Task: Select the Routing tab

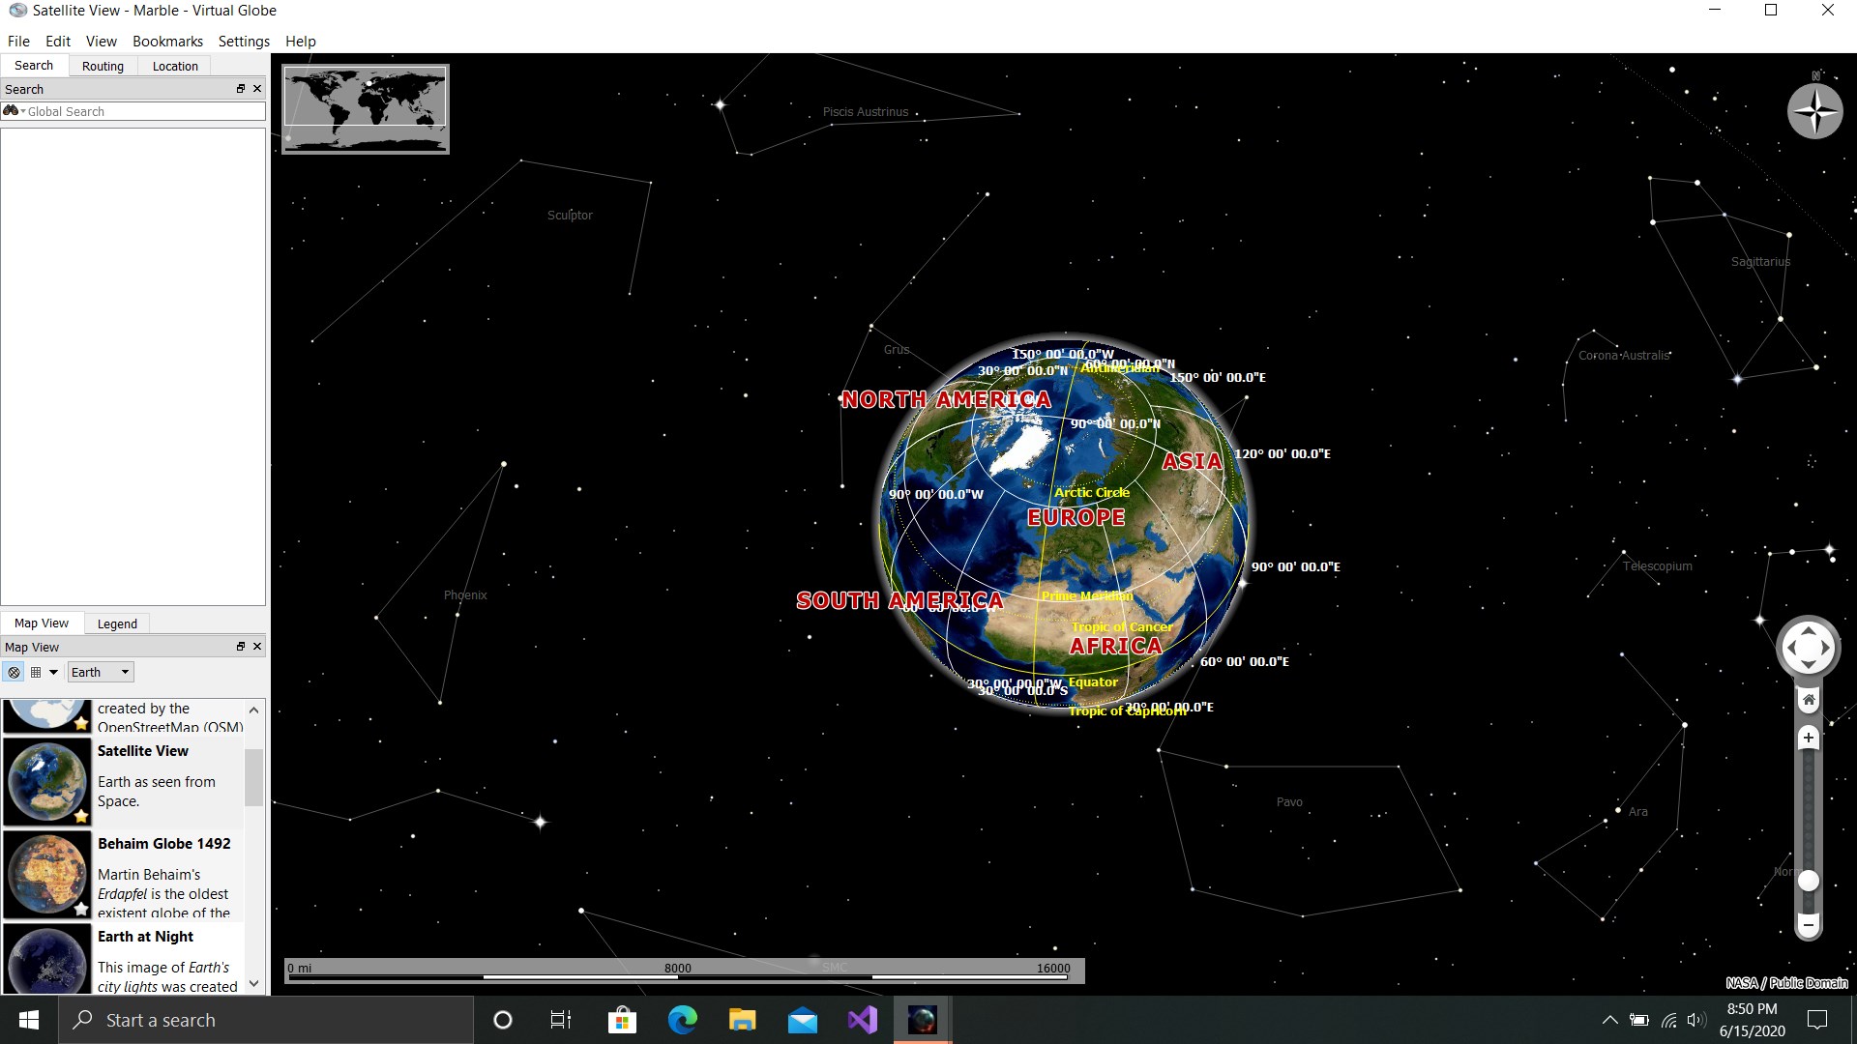Action: coord(103,66)
